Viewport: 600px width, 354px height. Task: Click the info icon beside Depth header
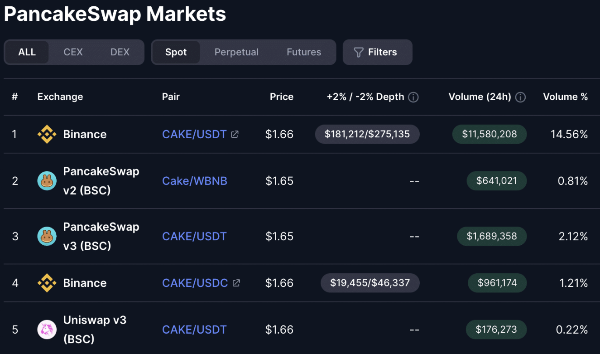pyautogui.click(x=413, y=97)
